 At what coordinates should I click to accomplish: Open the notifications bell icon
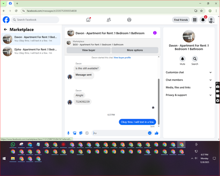tap(203, 20)
